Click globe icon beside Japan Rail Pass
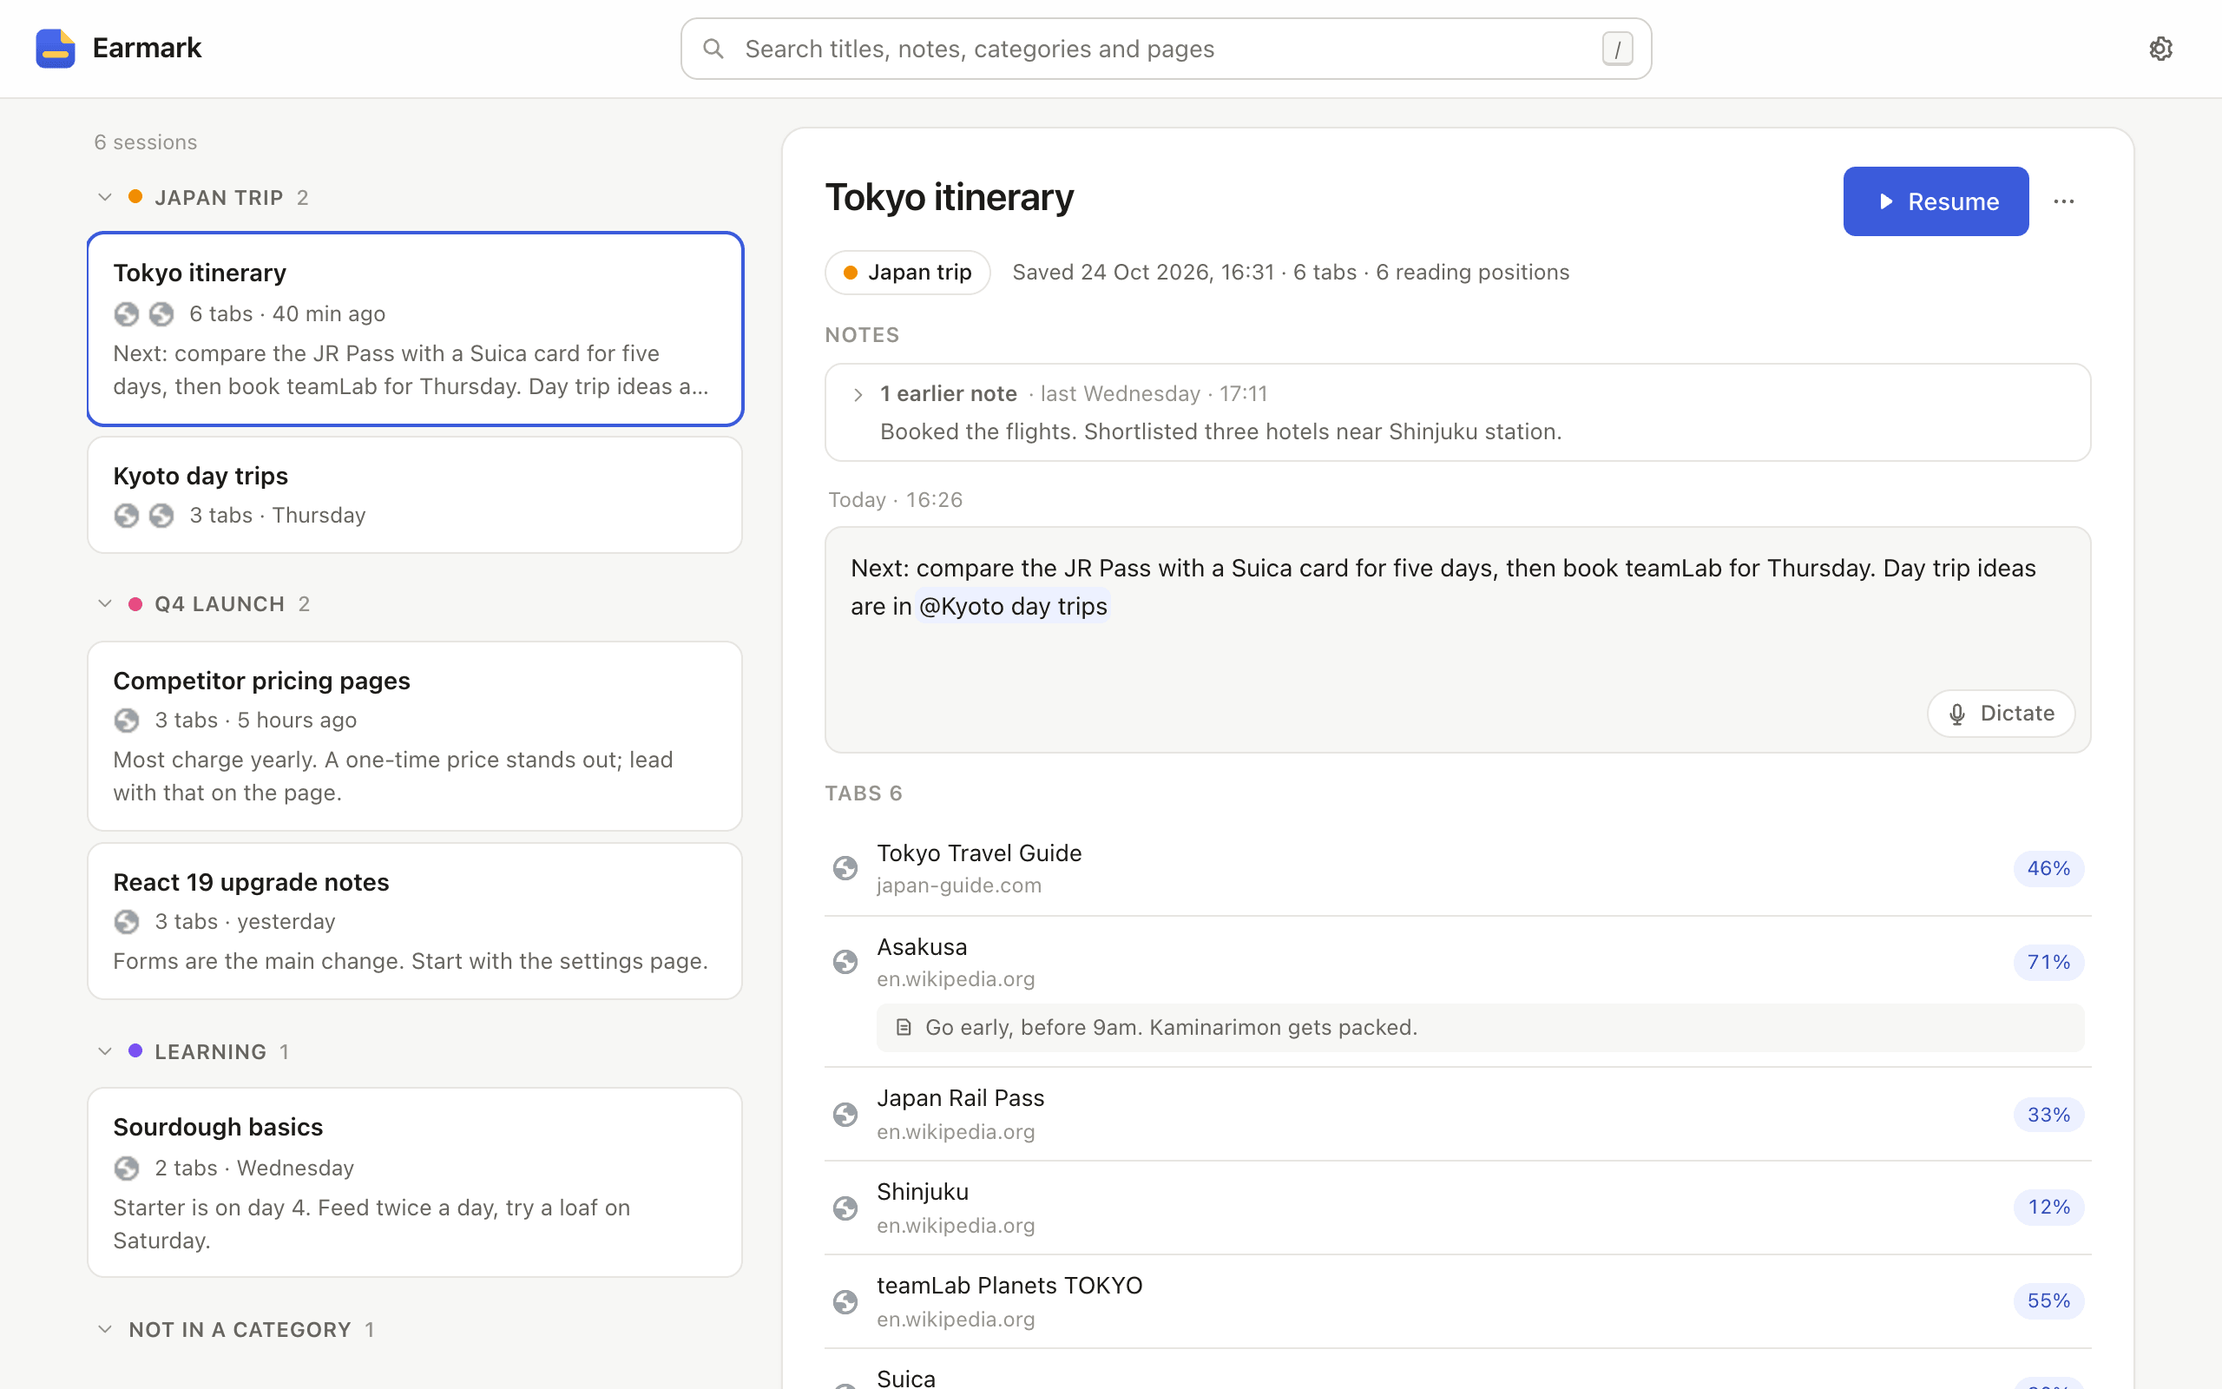2222x1389 pixels. (x=845, y=1115)
